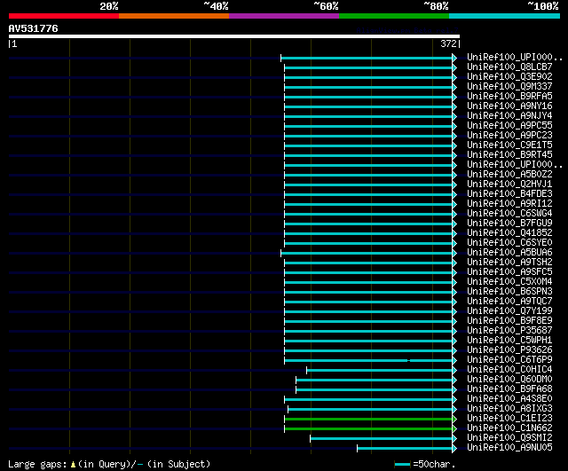This screenshot has height=471, width=568.
Task: Click the UniRef100_C1N662 label
Action: pos(509,428)
